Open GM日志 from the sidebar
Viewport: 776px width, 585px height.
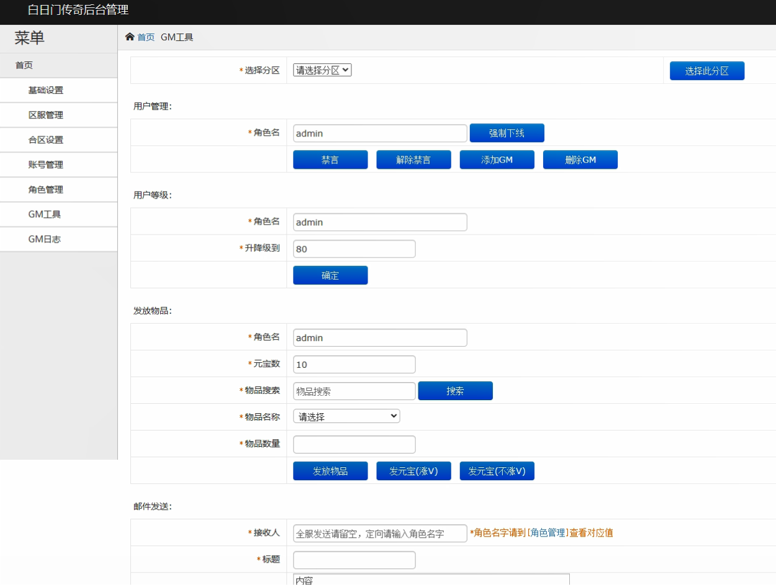click(x=58, y=239)
